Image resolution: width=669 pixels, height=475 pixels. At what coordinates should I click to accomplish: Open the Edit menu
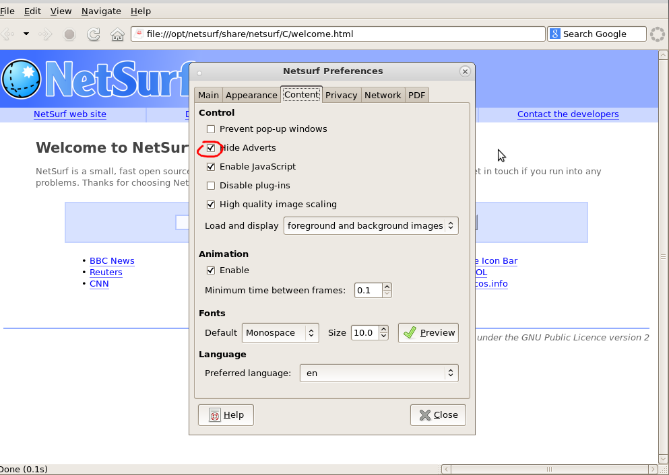32,11
